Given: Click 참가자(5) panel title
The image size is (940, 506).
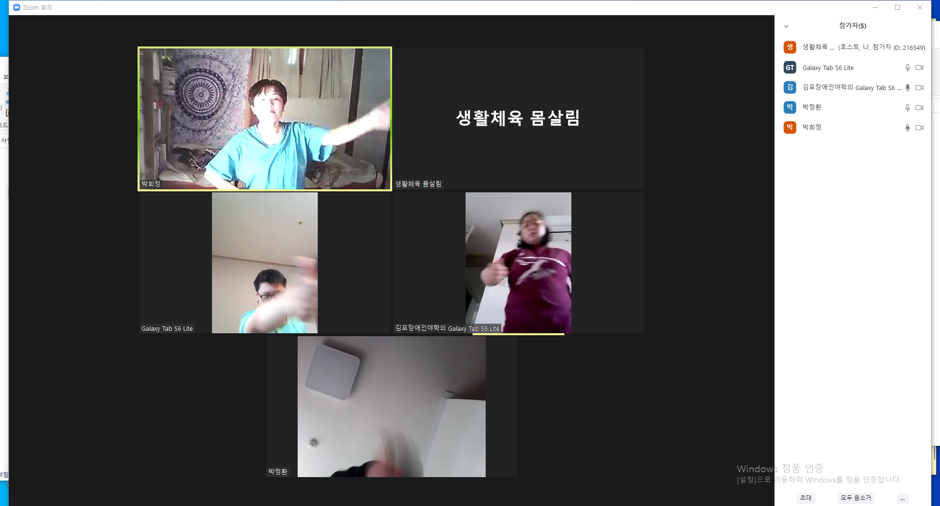Looking at the screenshot, I should point(852,25).
